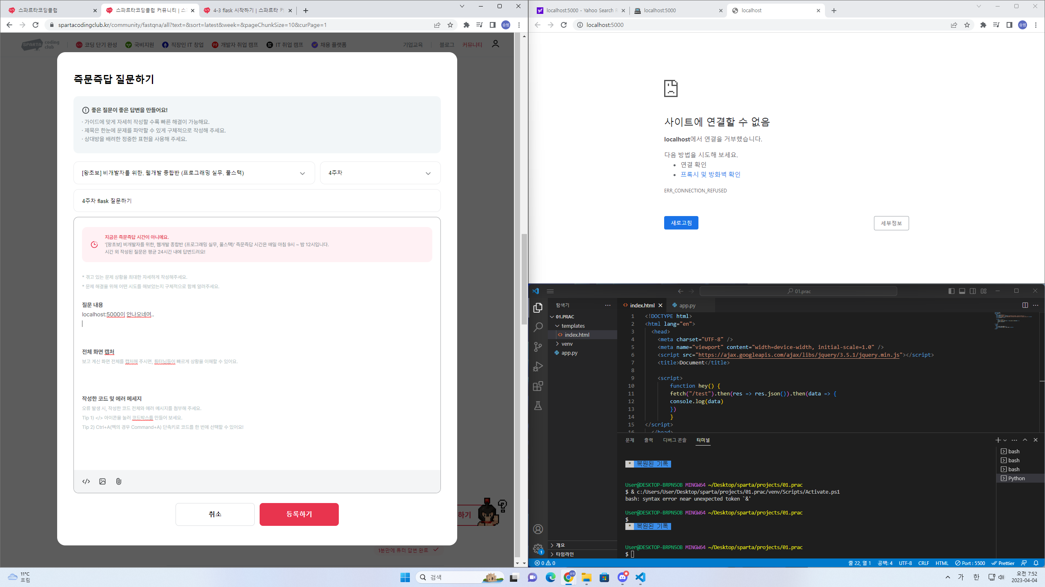Reload the localhost:5000 page
Screen dimensions: 1045x587
coord(564,25)
